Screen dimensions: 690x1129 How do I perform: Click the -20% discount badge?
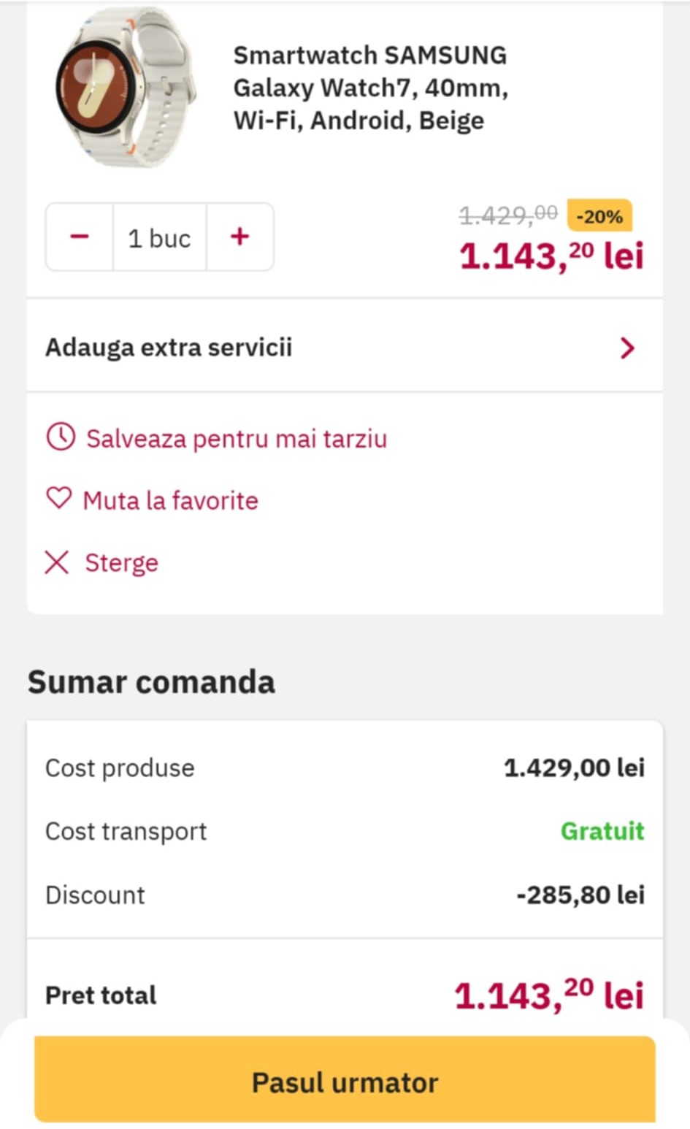pyautogui.click(x=599, y=216)
